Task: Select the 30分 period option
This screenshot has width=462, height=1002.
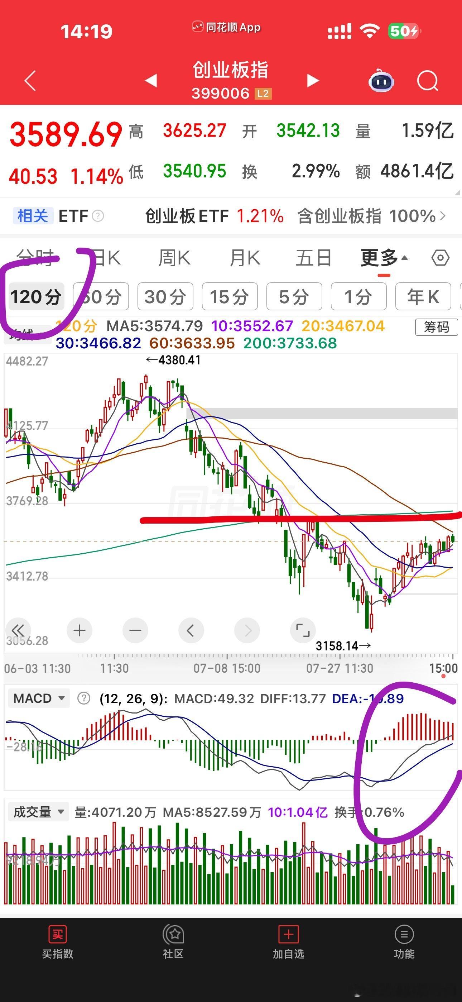Action: click(165, 297)
